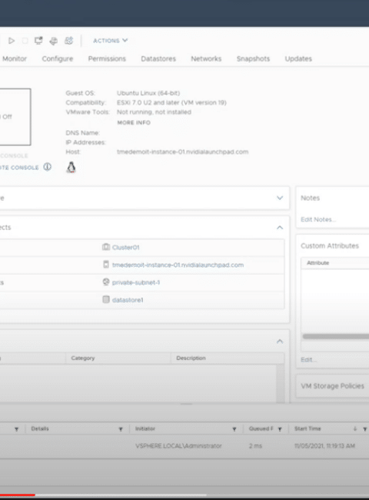369x500 pixels.
Task: Click the Start Time sort arrow
Action: (355, 429)
